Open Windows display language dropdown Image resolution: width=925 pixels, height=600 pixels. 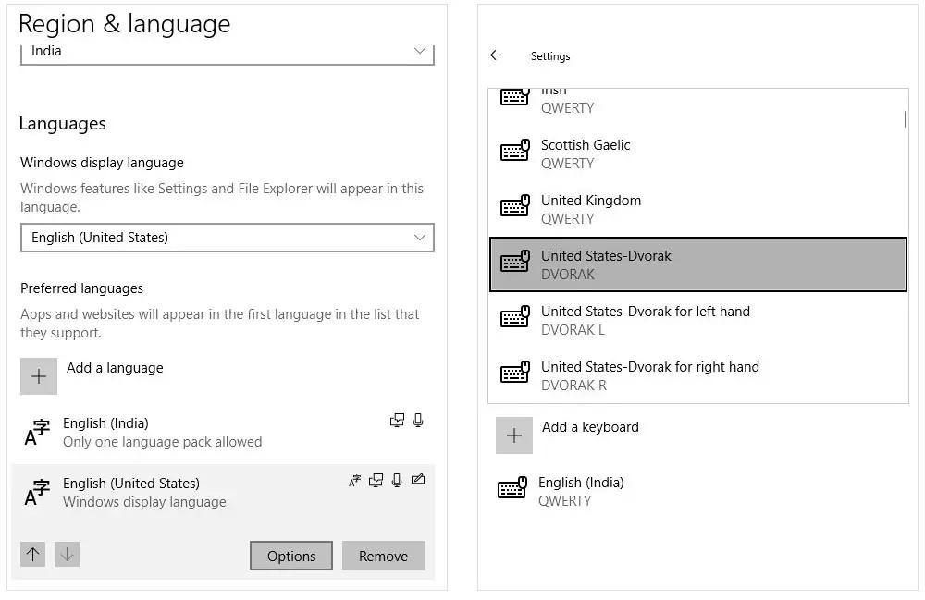[x=228, y=238]
